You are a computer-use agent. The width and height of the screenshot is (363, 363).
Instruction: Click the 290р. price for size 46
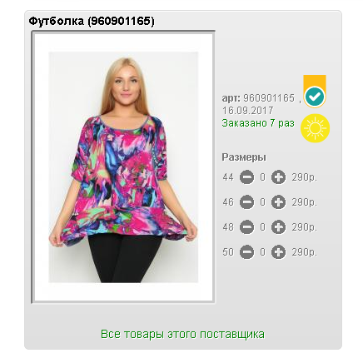pos(304,202)
